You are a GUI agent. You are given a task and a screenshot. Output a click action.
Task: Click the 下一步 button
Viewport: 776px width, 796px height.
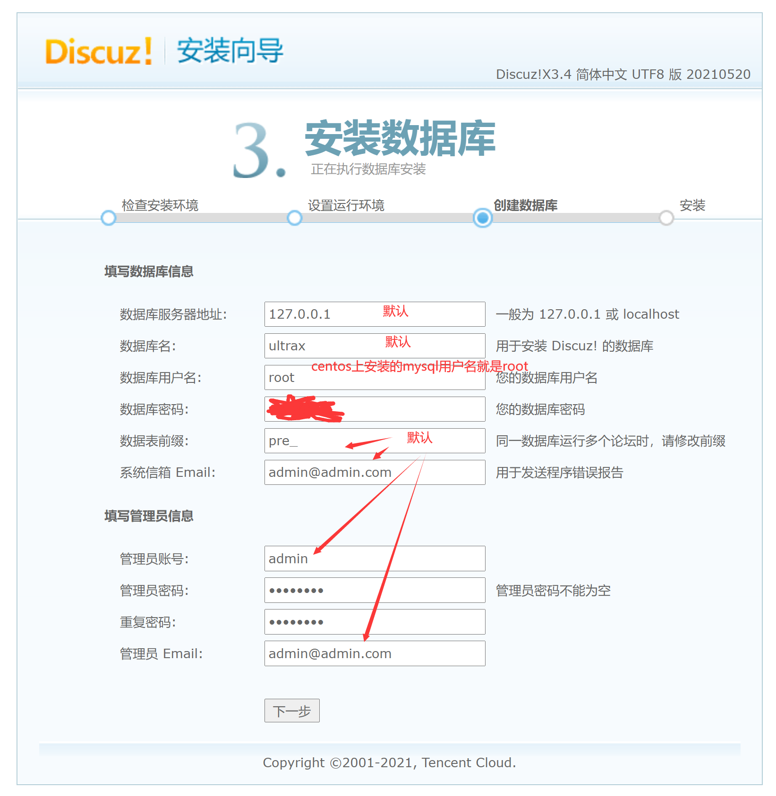click(x=292, y=711)
